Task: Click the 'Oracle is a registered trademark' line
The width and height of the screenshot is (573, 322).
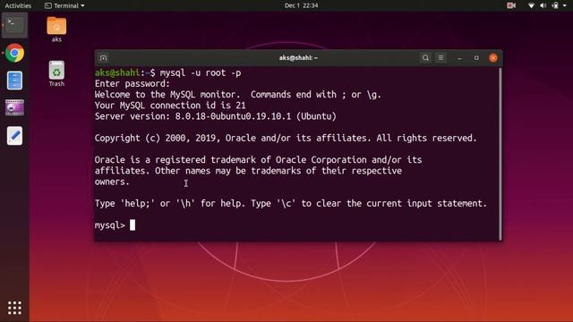Action: pos(259,160)
